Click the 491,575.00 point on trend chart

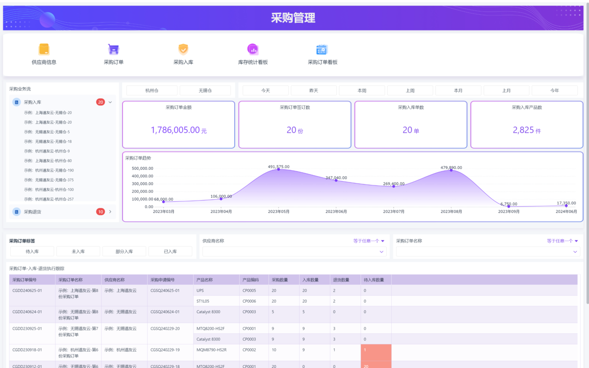click(x=278, y=169)
